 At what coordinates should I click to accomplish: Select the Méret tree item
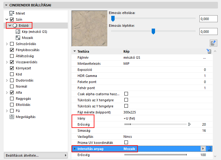(x=20, y=13)
